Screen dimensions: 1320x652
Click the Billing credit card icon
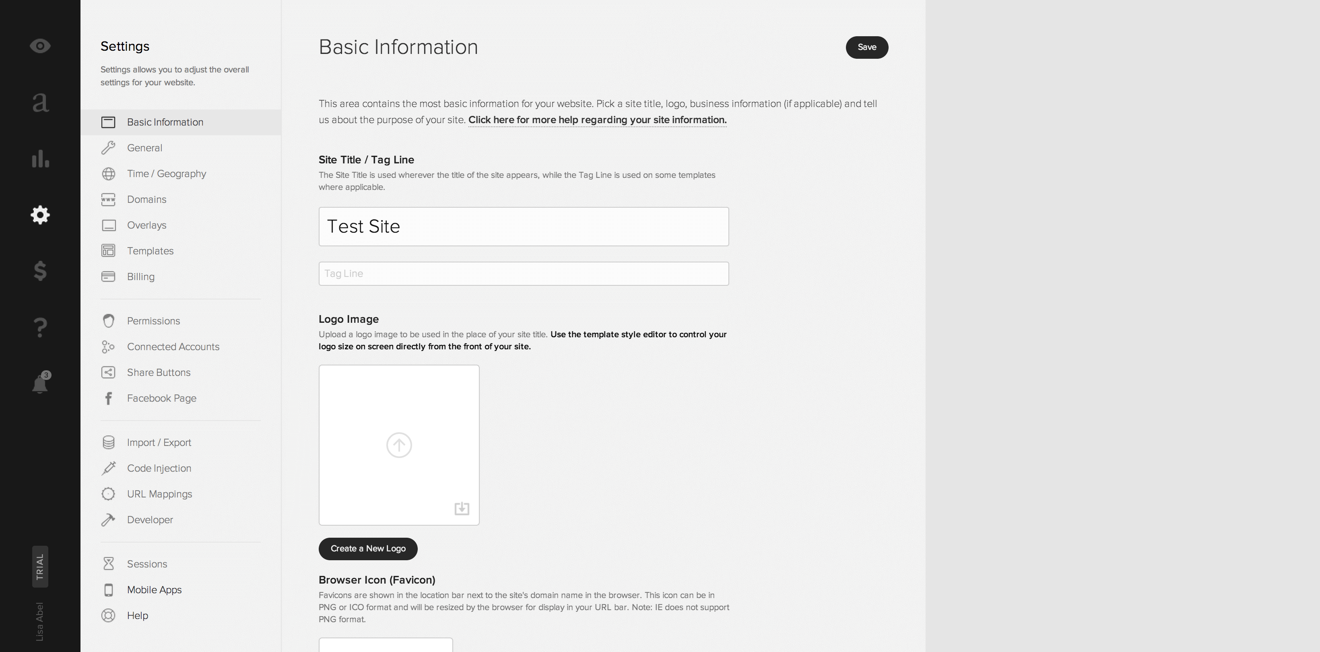click(108, 277)
